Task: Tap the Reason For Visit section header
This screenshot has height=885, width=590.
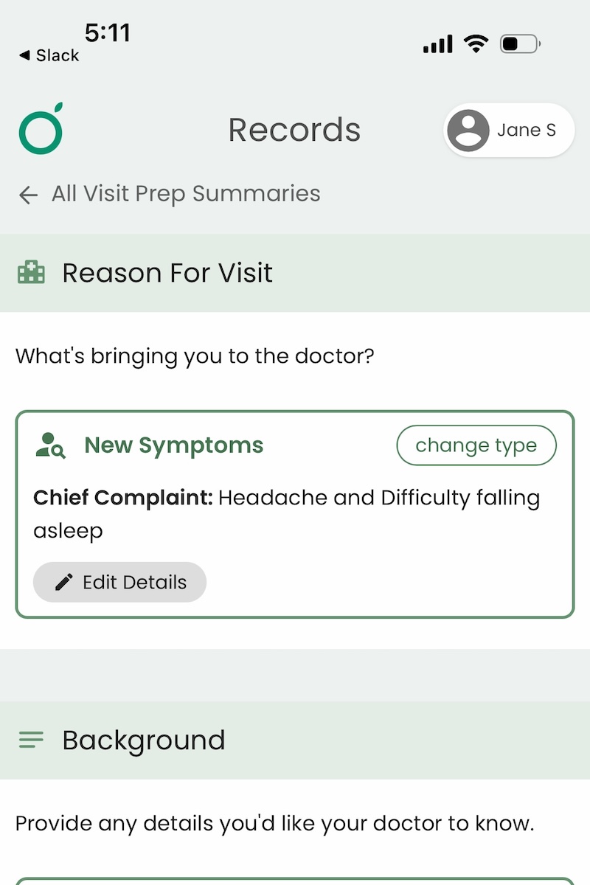Action: pos(167,274)
